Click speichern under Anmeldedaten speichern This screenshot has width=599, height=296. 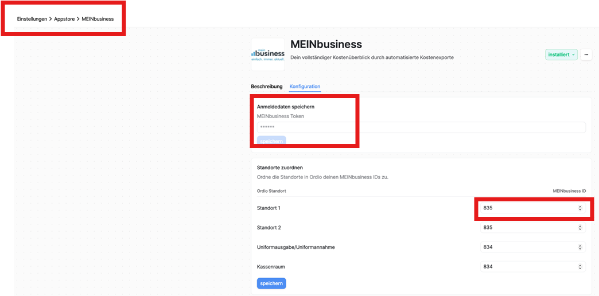tap(271, 141)
